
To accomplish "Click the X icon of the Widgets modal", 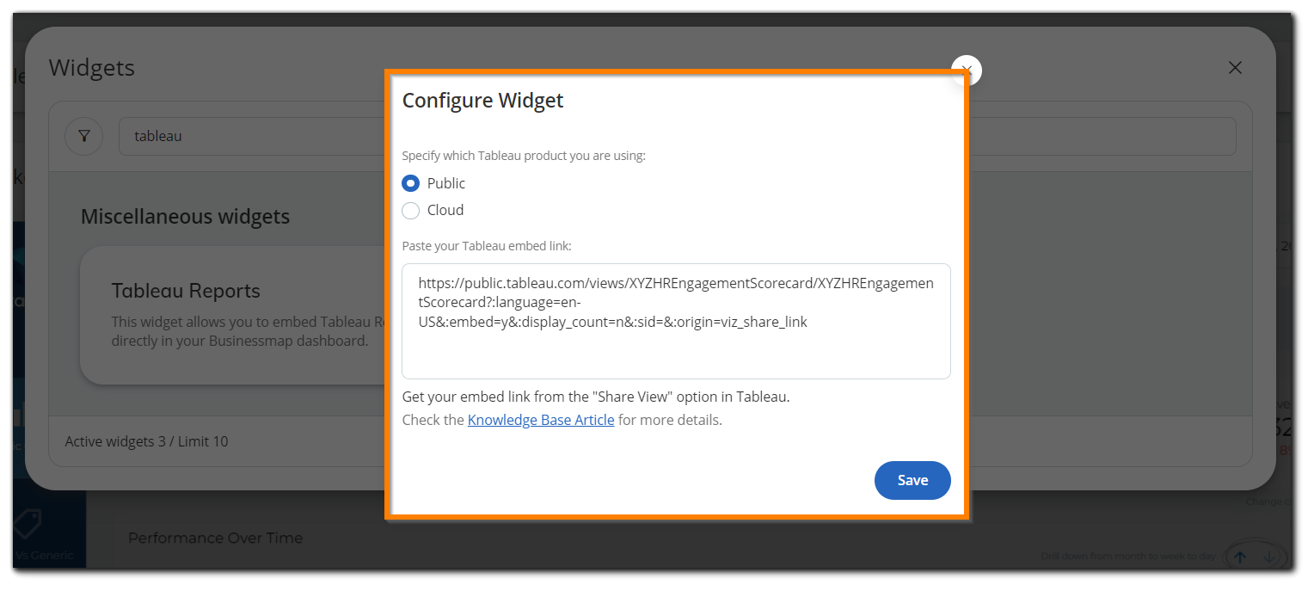I will tap(1235, 67).
